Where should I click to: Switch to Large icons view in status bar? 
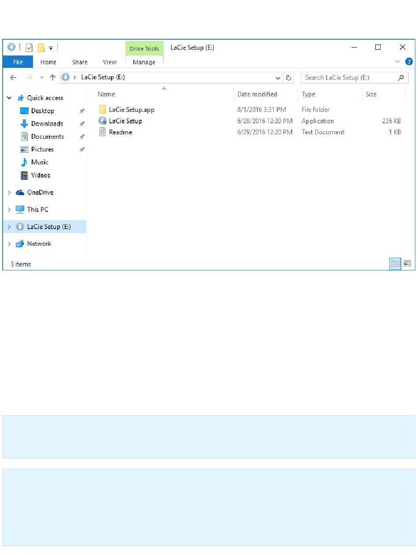pyautogui.click(x=407, y=264)
